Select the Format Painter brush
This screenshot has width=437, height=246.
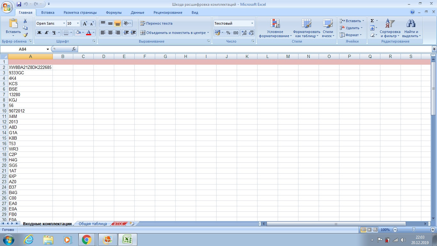click(25, 35)
